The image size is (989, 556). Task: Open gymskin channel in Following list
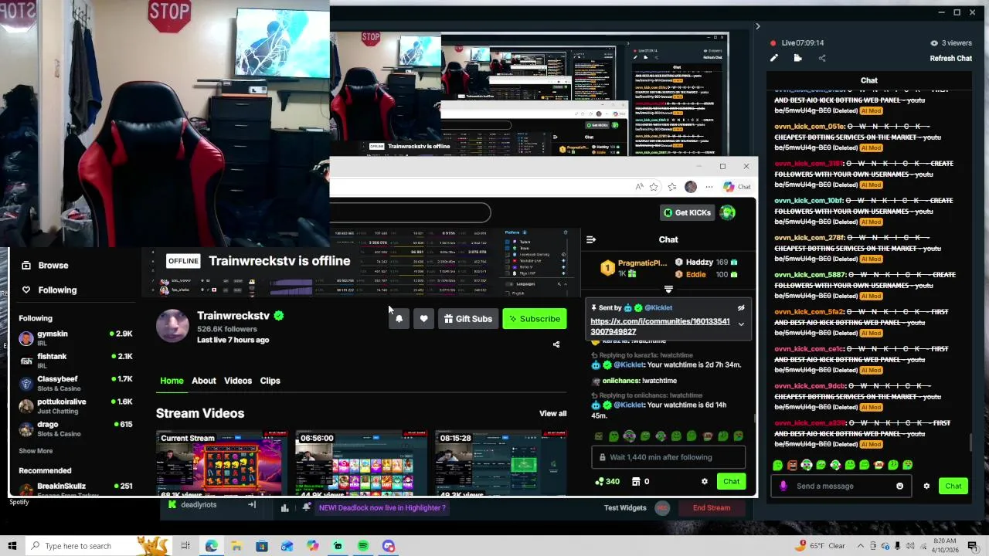[x=76, y=338]
